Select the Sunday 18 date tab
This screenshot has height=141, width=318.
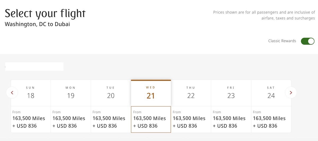(31, 93)
